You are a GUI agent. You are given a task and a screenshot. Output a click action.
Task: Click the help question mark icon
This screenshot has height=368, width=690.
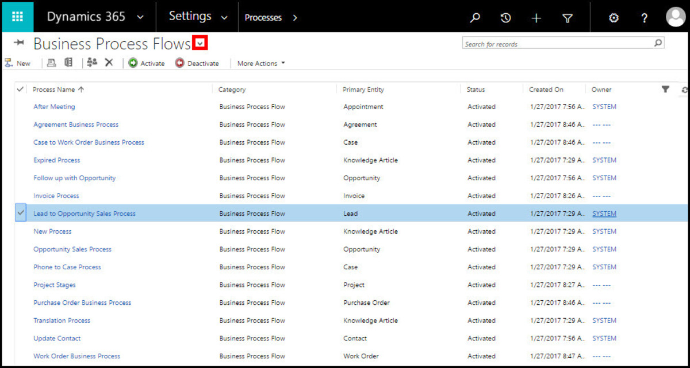point(645,18)
